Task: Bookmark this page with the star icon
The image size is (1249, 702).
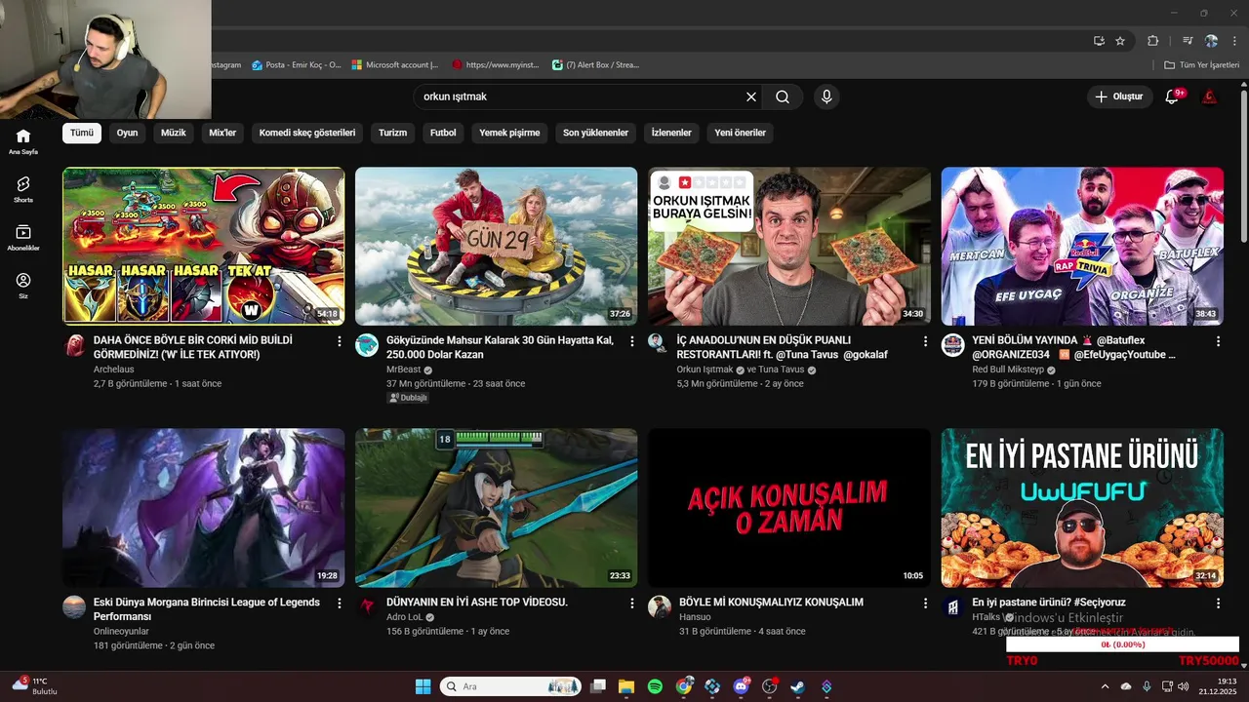Action: click(x=1120, y=41)
